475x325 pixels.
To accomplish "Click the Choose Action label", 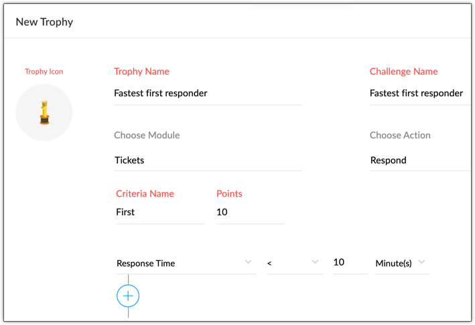I will pos(400,135).
